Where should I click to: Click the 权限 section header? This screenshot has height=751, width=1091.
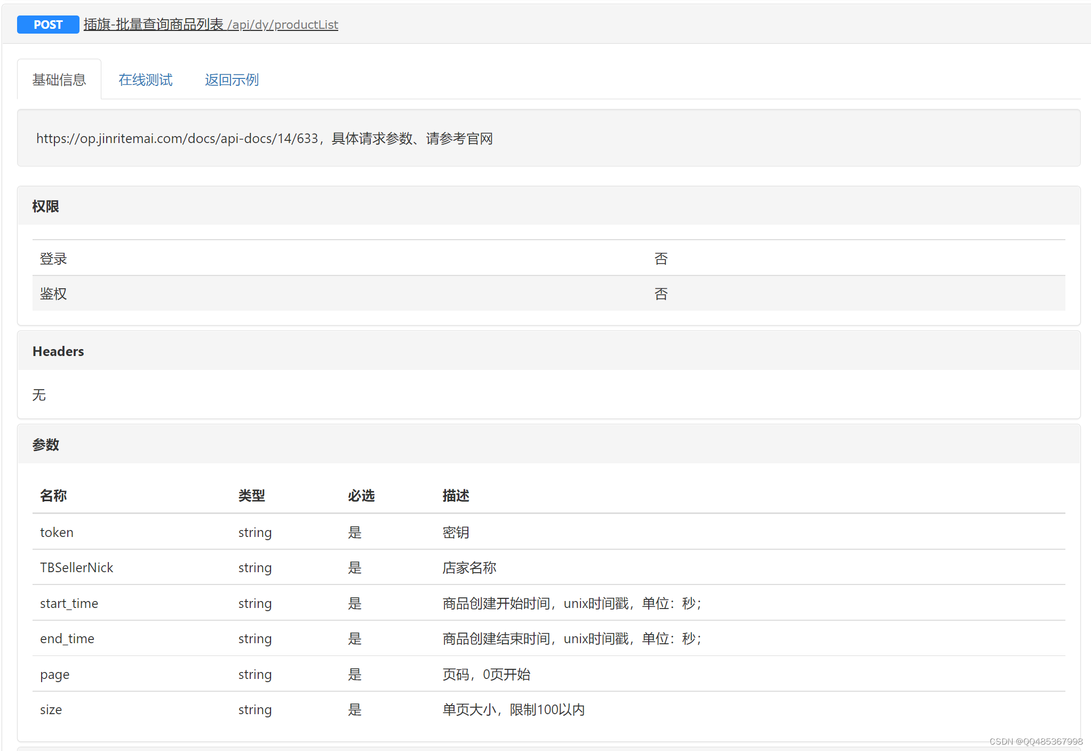point(46,207)
